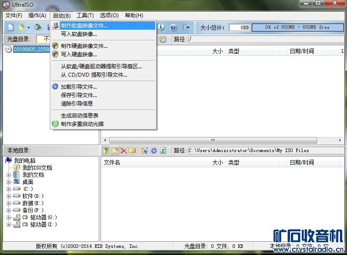Create a new image with New icon
The height and width of the screenshot is (255, 347).
click(x=11, y=27)
